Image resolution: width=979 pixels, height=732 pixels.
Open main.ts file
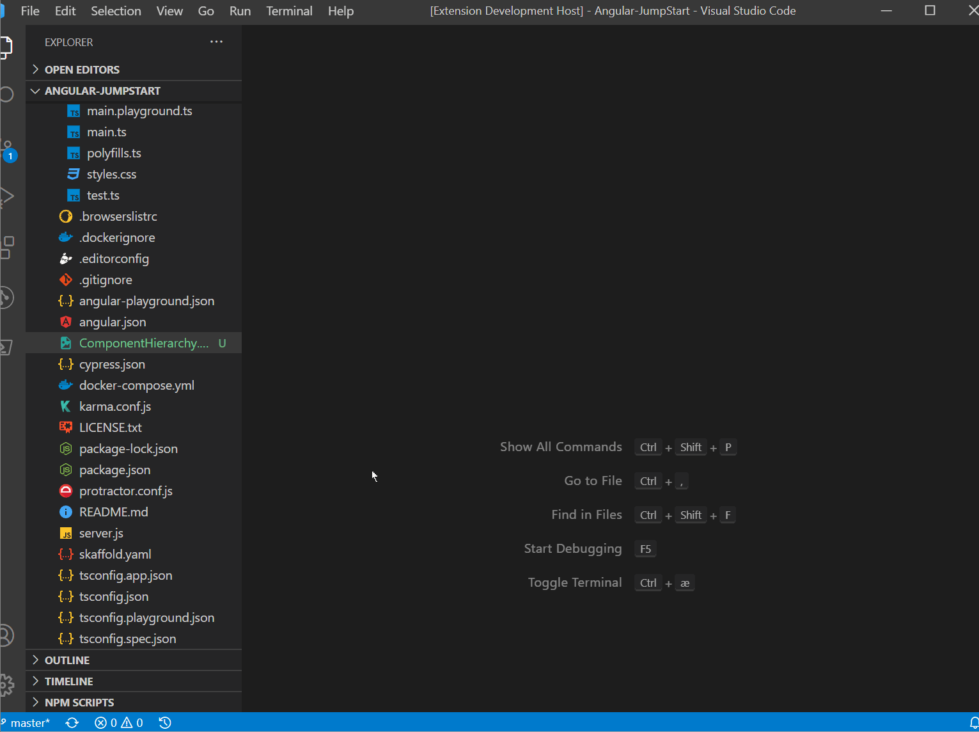click(134, 132)
